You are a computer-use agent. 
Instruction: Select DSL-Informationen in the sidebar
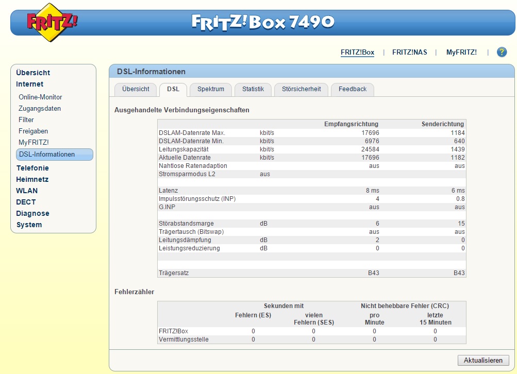[55, 155]
